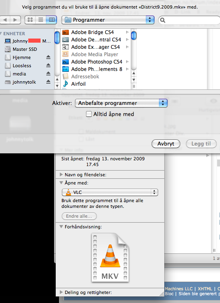Select media in the sidebar
The height and width of the screenshot is (303, 220).
pos(19,74)
